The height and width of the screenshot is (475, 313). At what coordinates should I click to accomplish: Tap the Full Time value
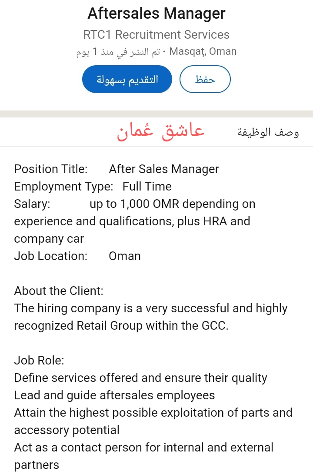[147, 186]
